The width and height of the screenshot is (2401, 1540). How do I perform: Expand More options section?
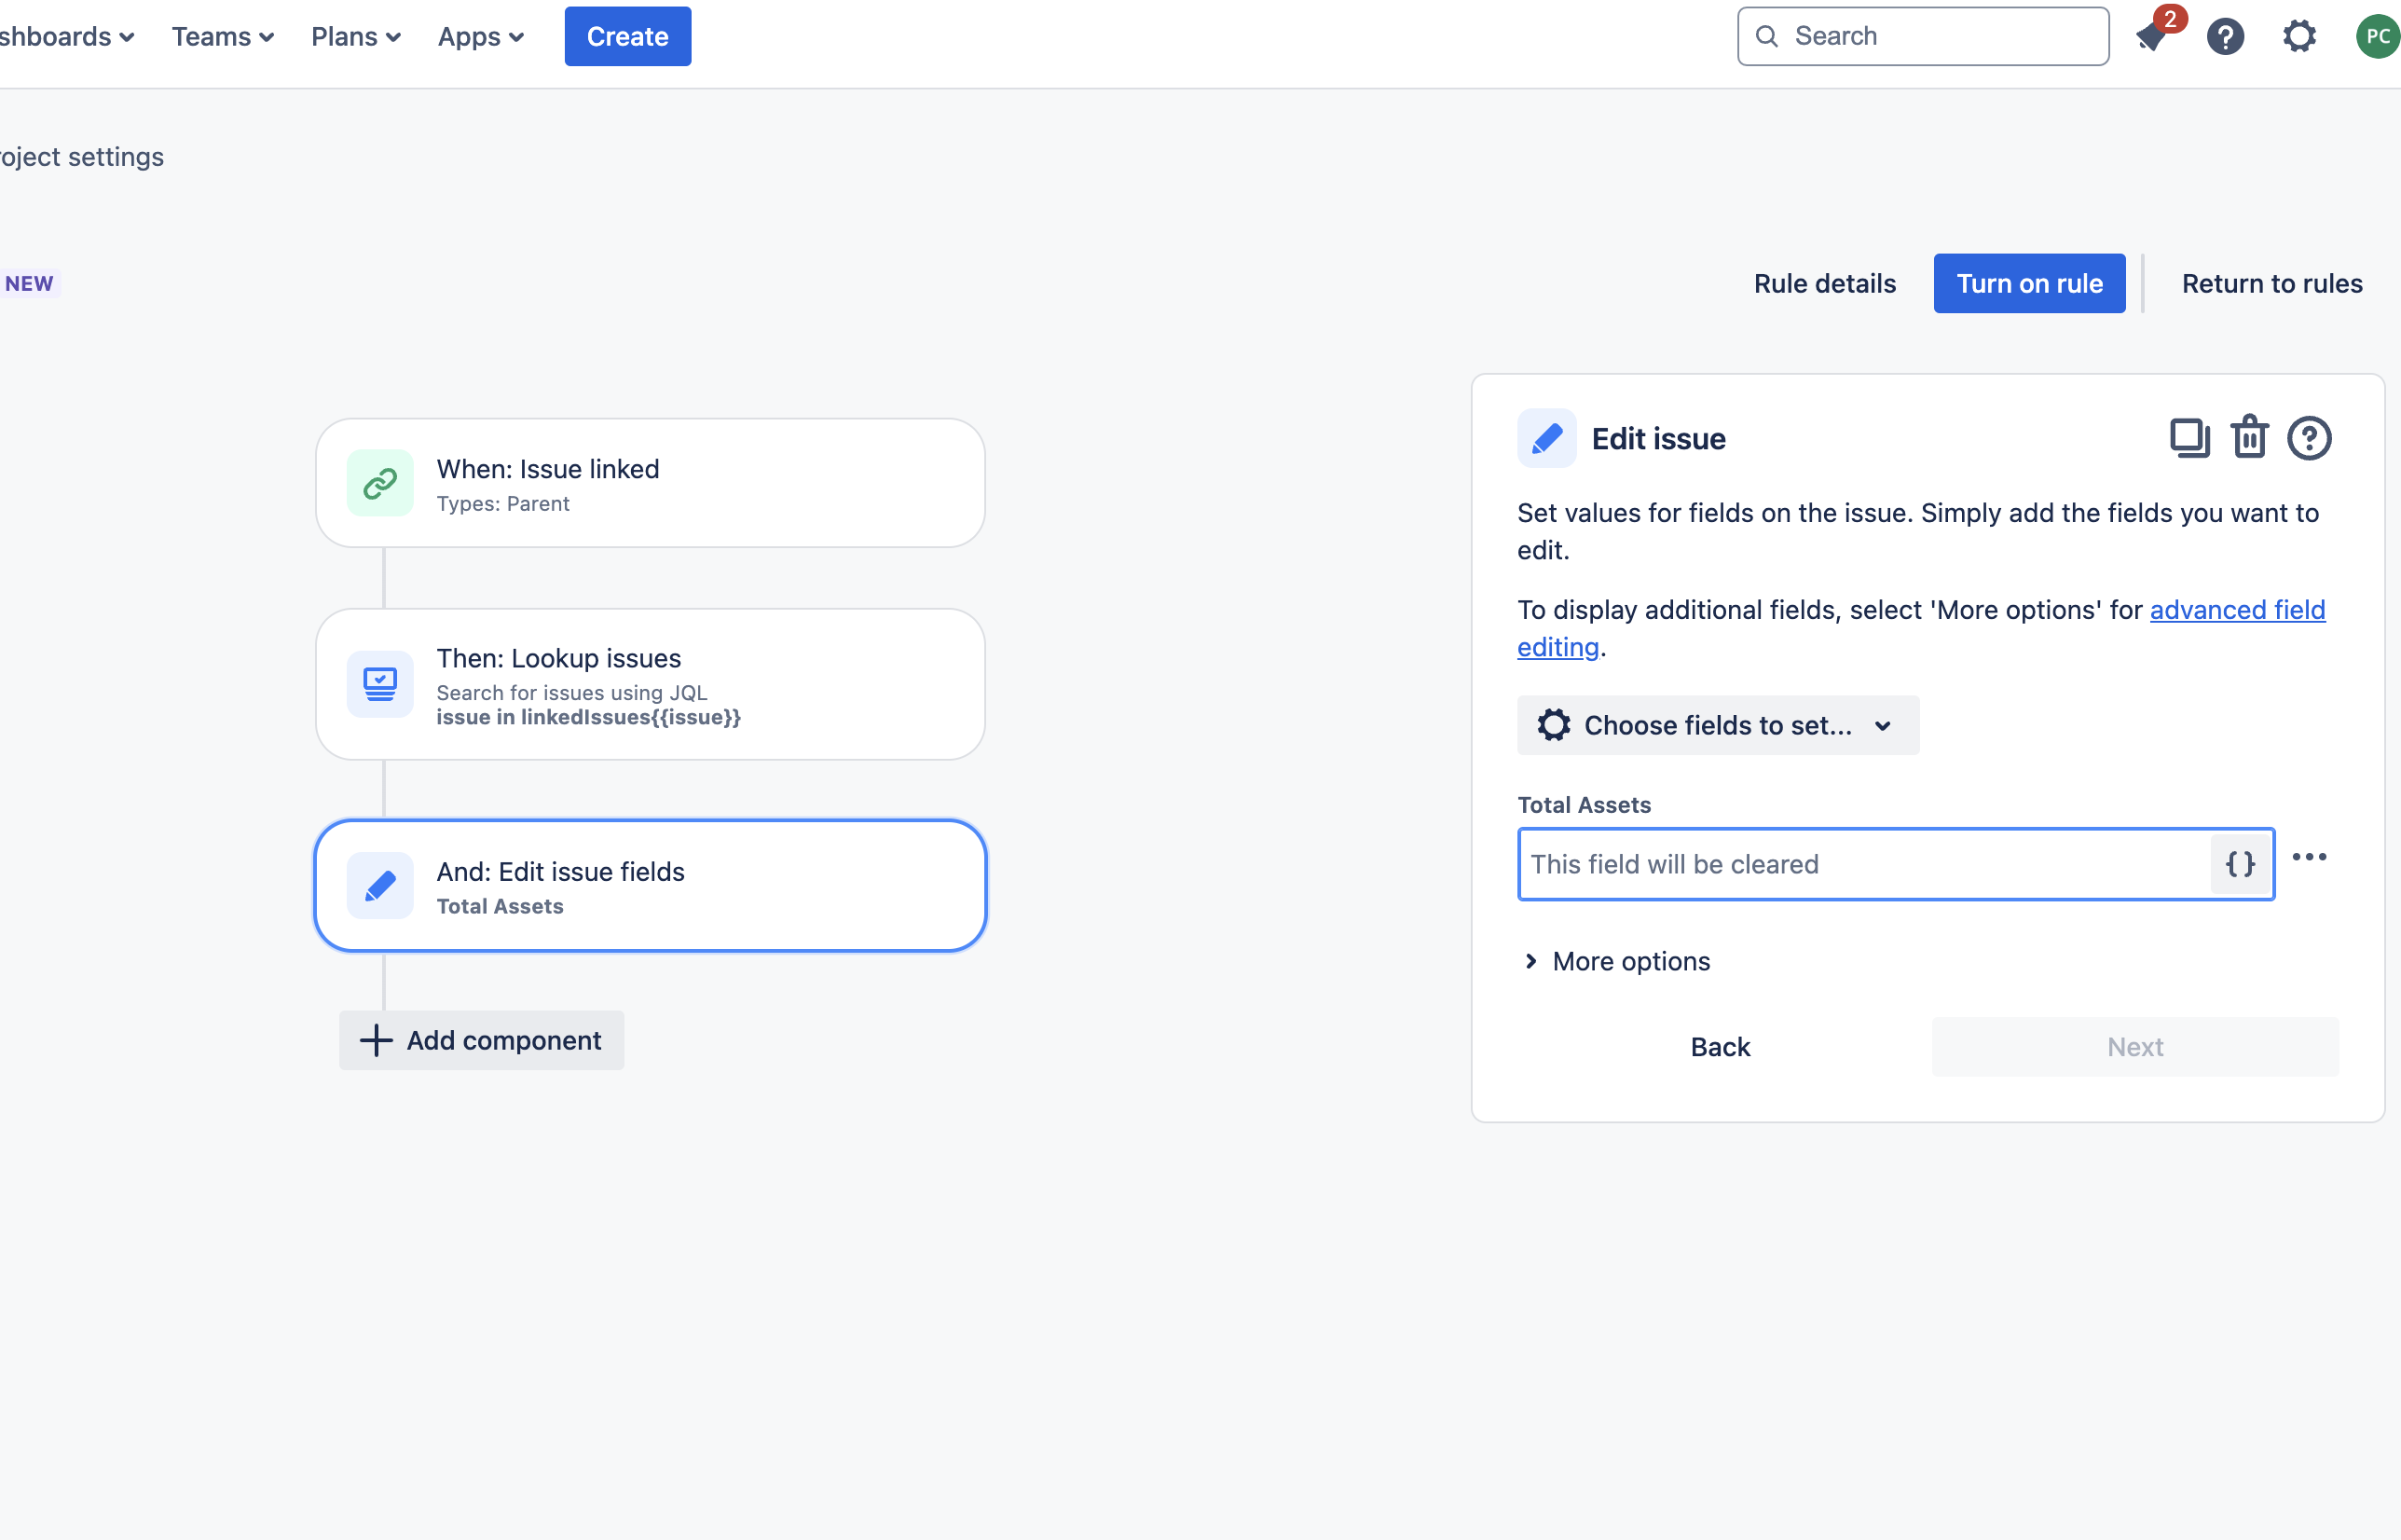point(1616,961)
